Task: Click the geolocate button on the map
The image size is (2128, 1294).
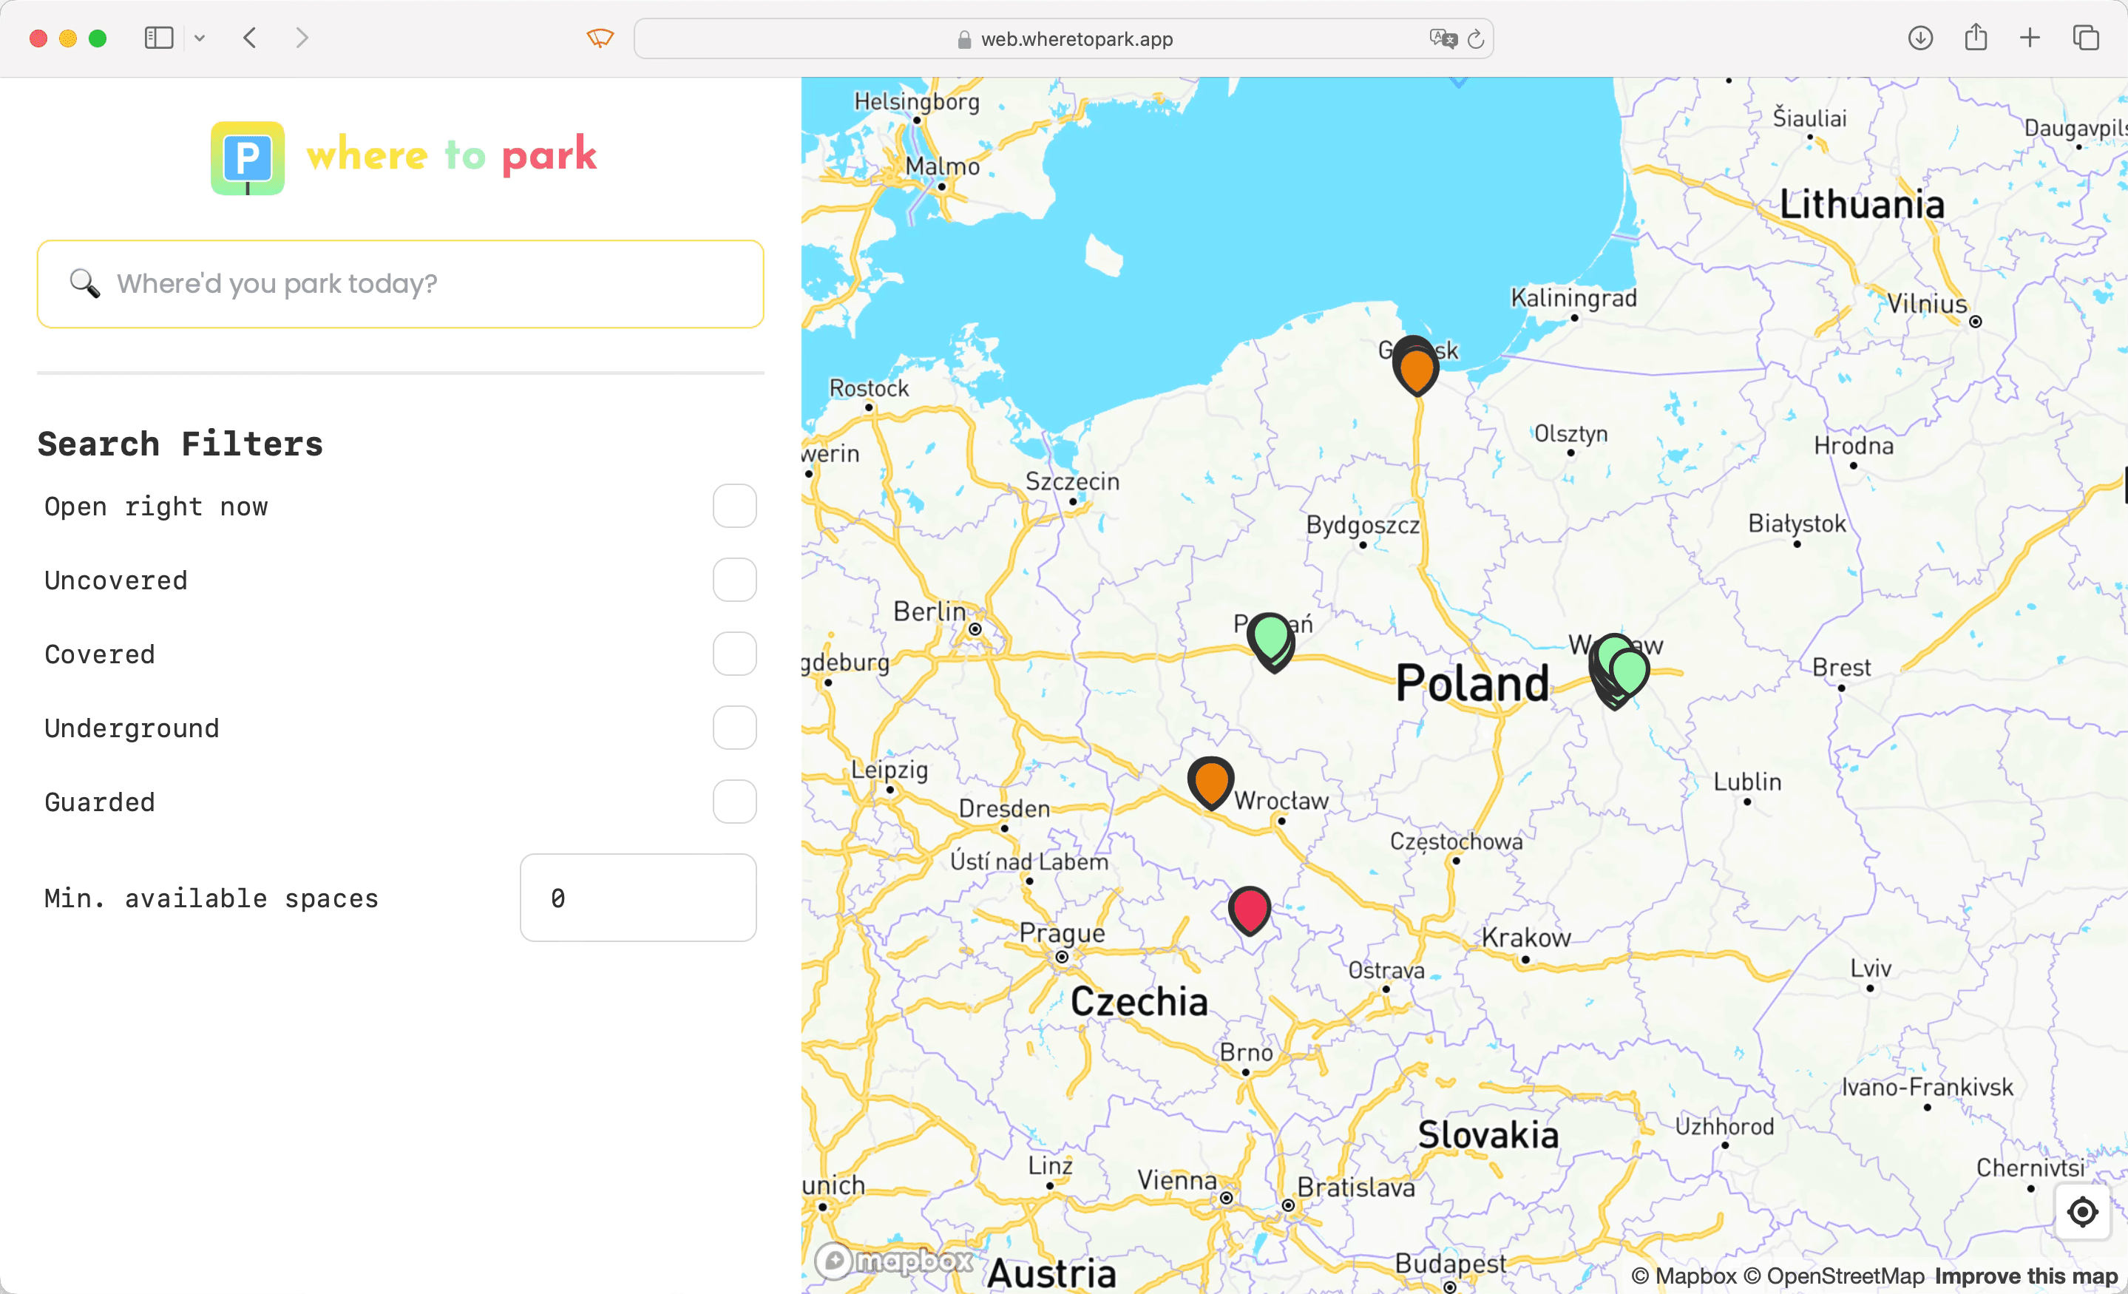Action: [2082, 1211]
